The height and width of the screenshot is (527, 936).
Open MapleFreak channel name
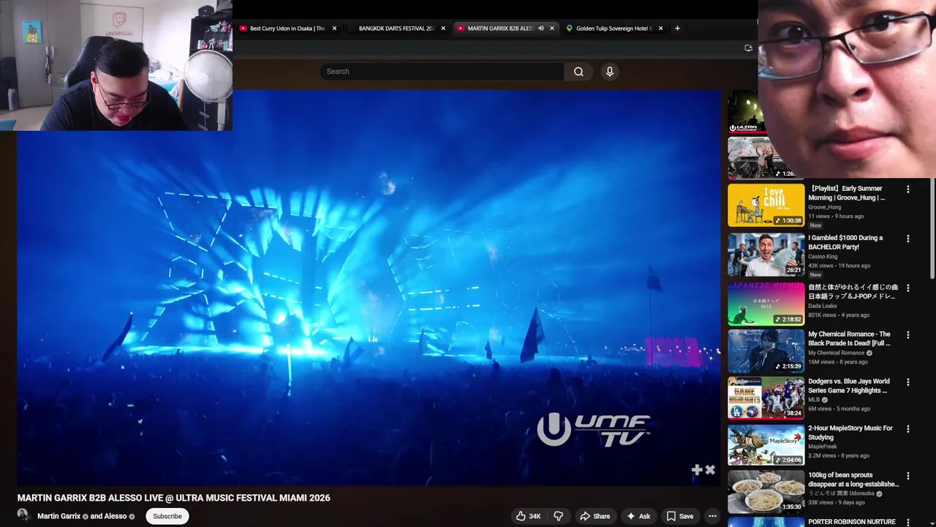point(823,446)
